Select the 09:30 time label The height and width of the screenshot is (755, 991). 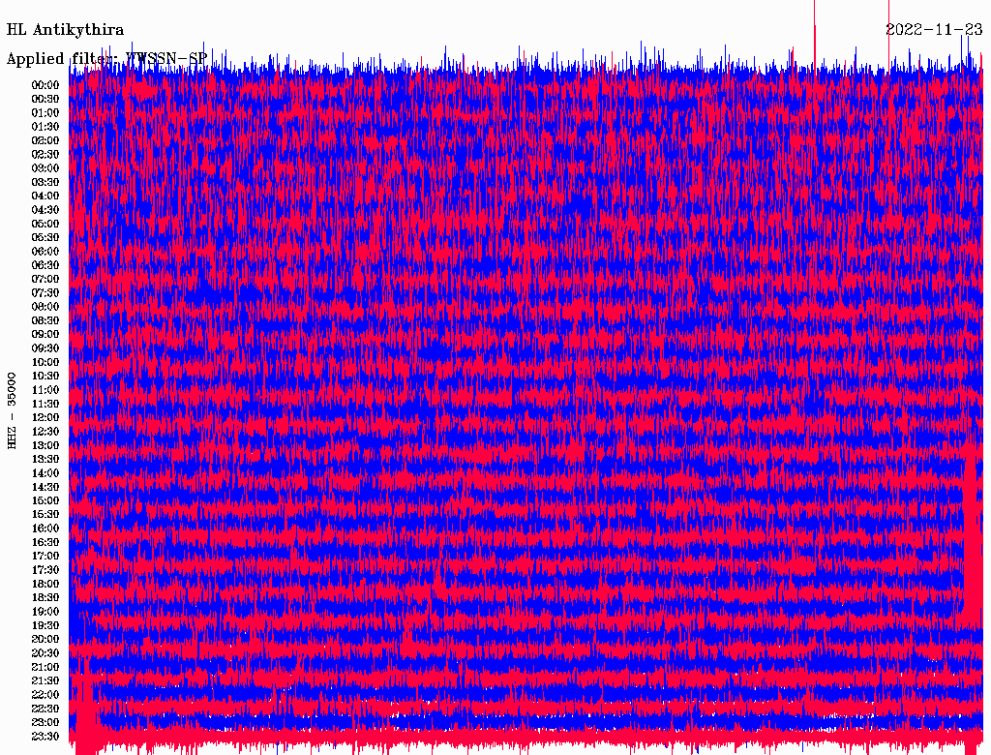[x=45, y=348]
